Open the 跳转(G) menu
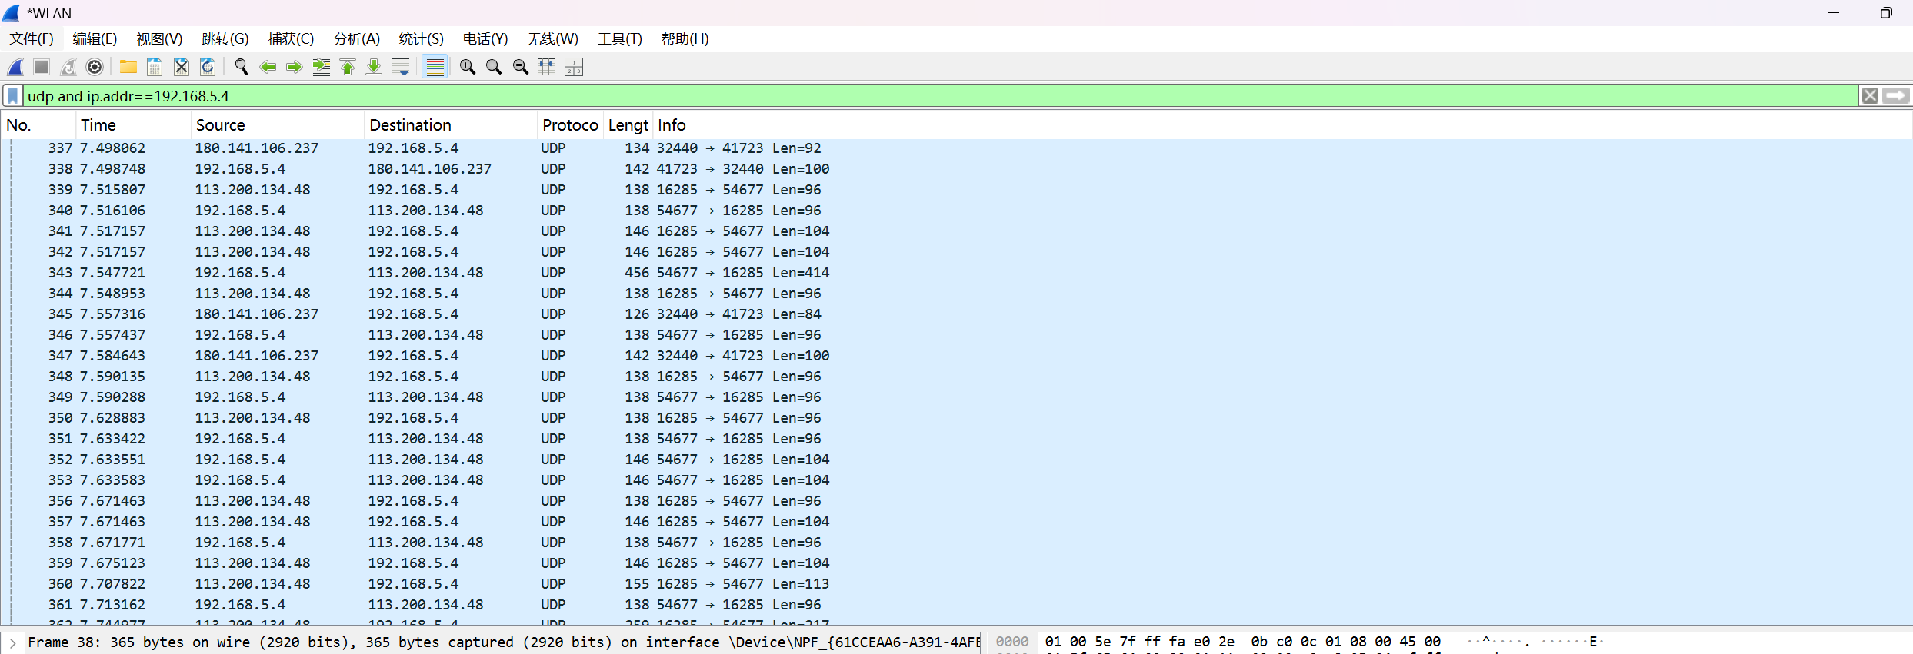 [225, 38]
